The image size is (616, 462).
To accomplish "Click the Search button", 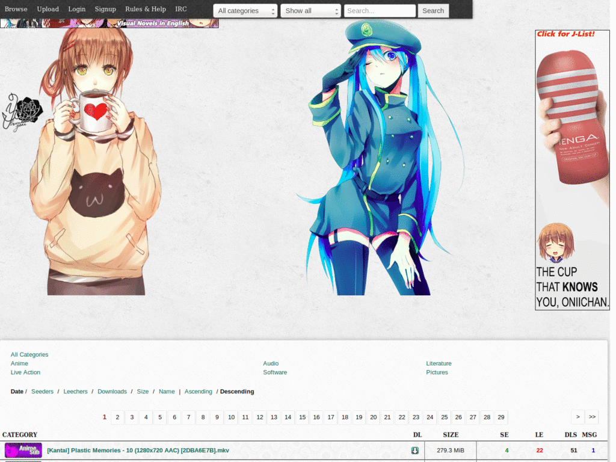I will click(x=433, y=11).
